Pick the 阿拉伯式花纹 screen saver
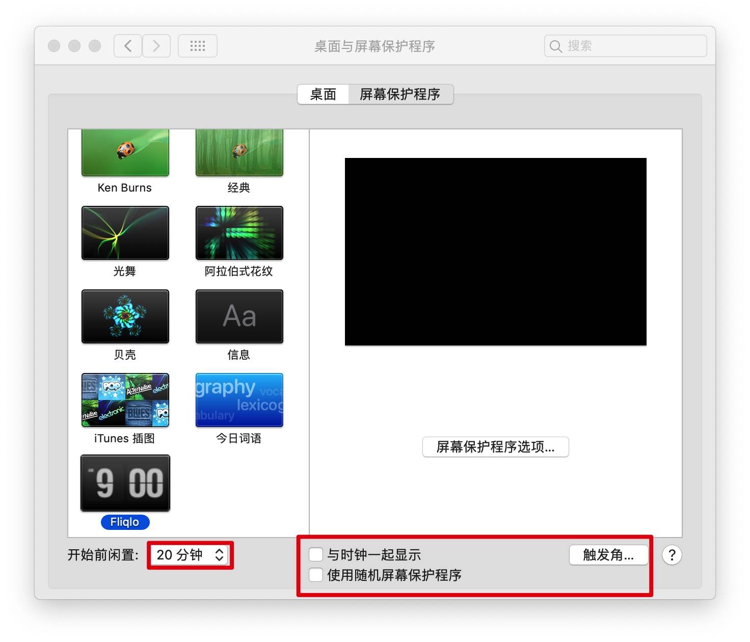This screenshot has width=750, height=642. [x=239, y=233]
